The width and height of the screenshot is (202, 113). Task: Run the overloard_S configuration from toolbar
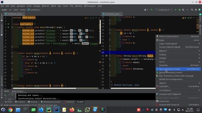coord(175,10)
